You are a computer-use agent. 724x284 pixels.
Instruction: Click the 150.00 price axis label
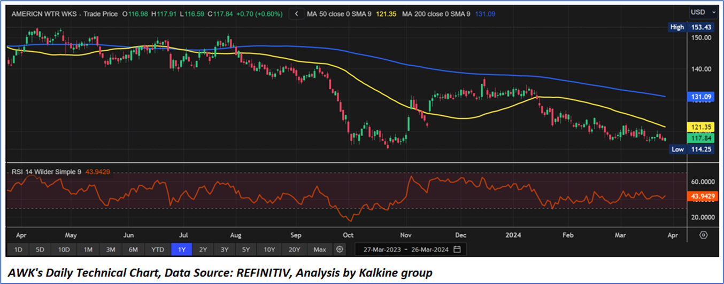(700, 38)
